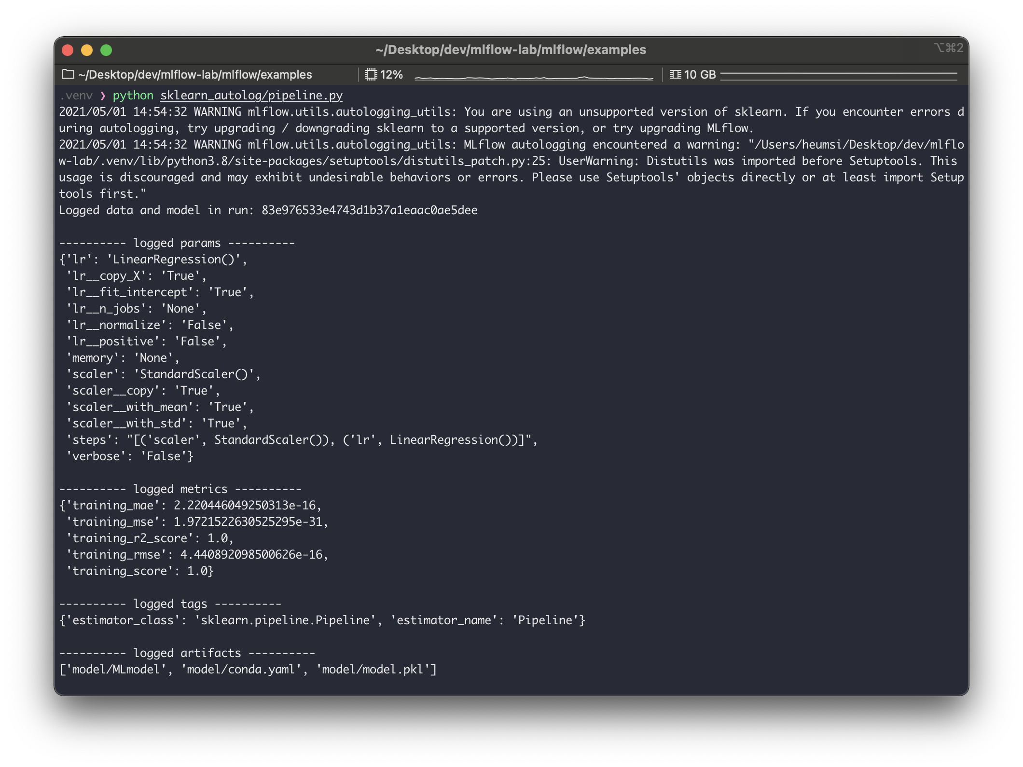Viewport: 1023px width, 767px height.
Task: Click the run ID 83e976533e4743d1b37a1eaac0ae5dee
Action: 369,210
